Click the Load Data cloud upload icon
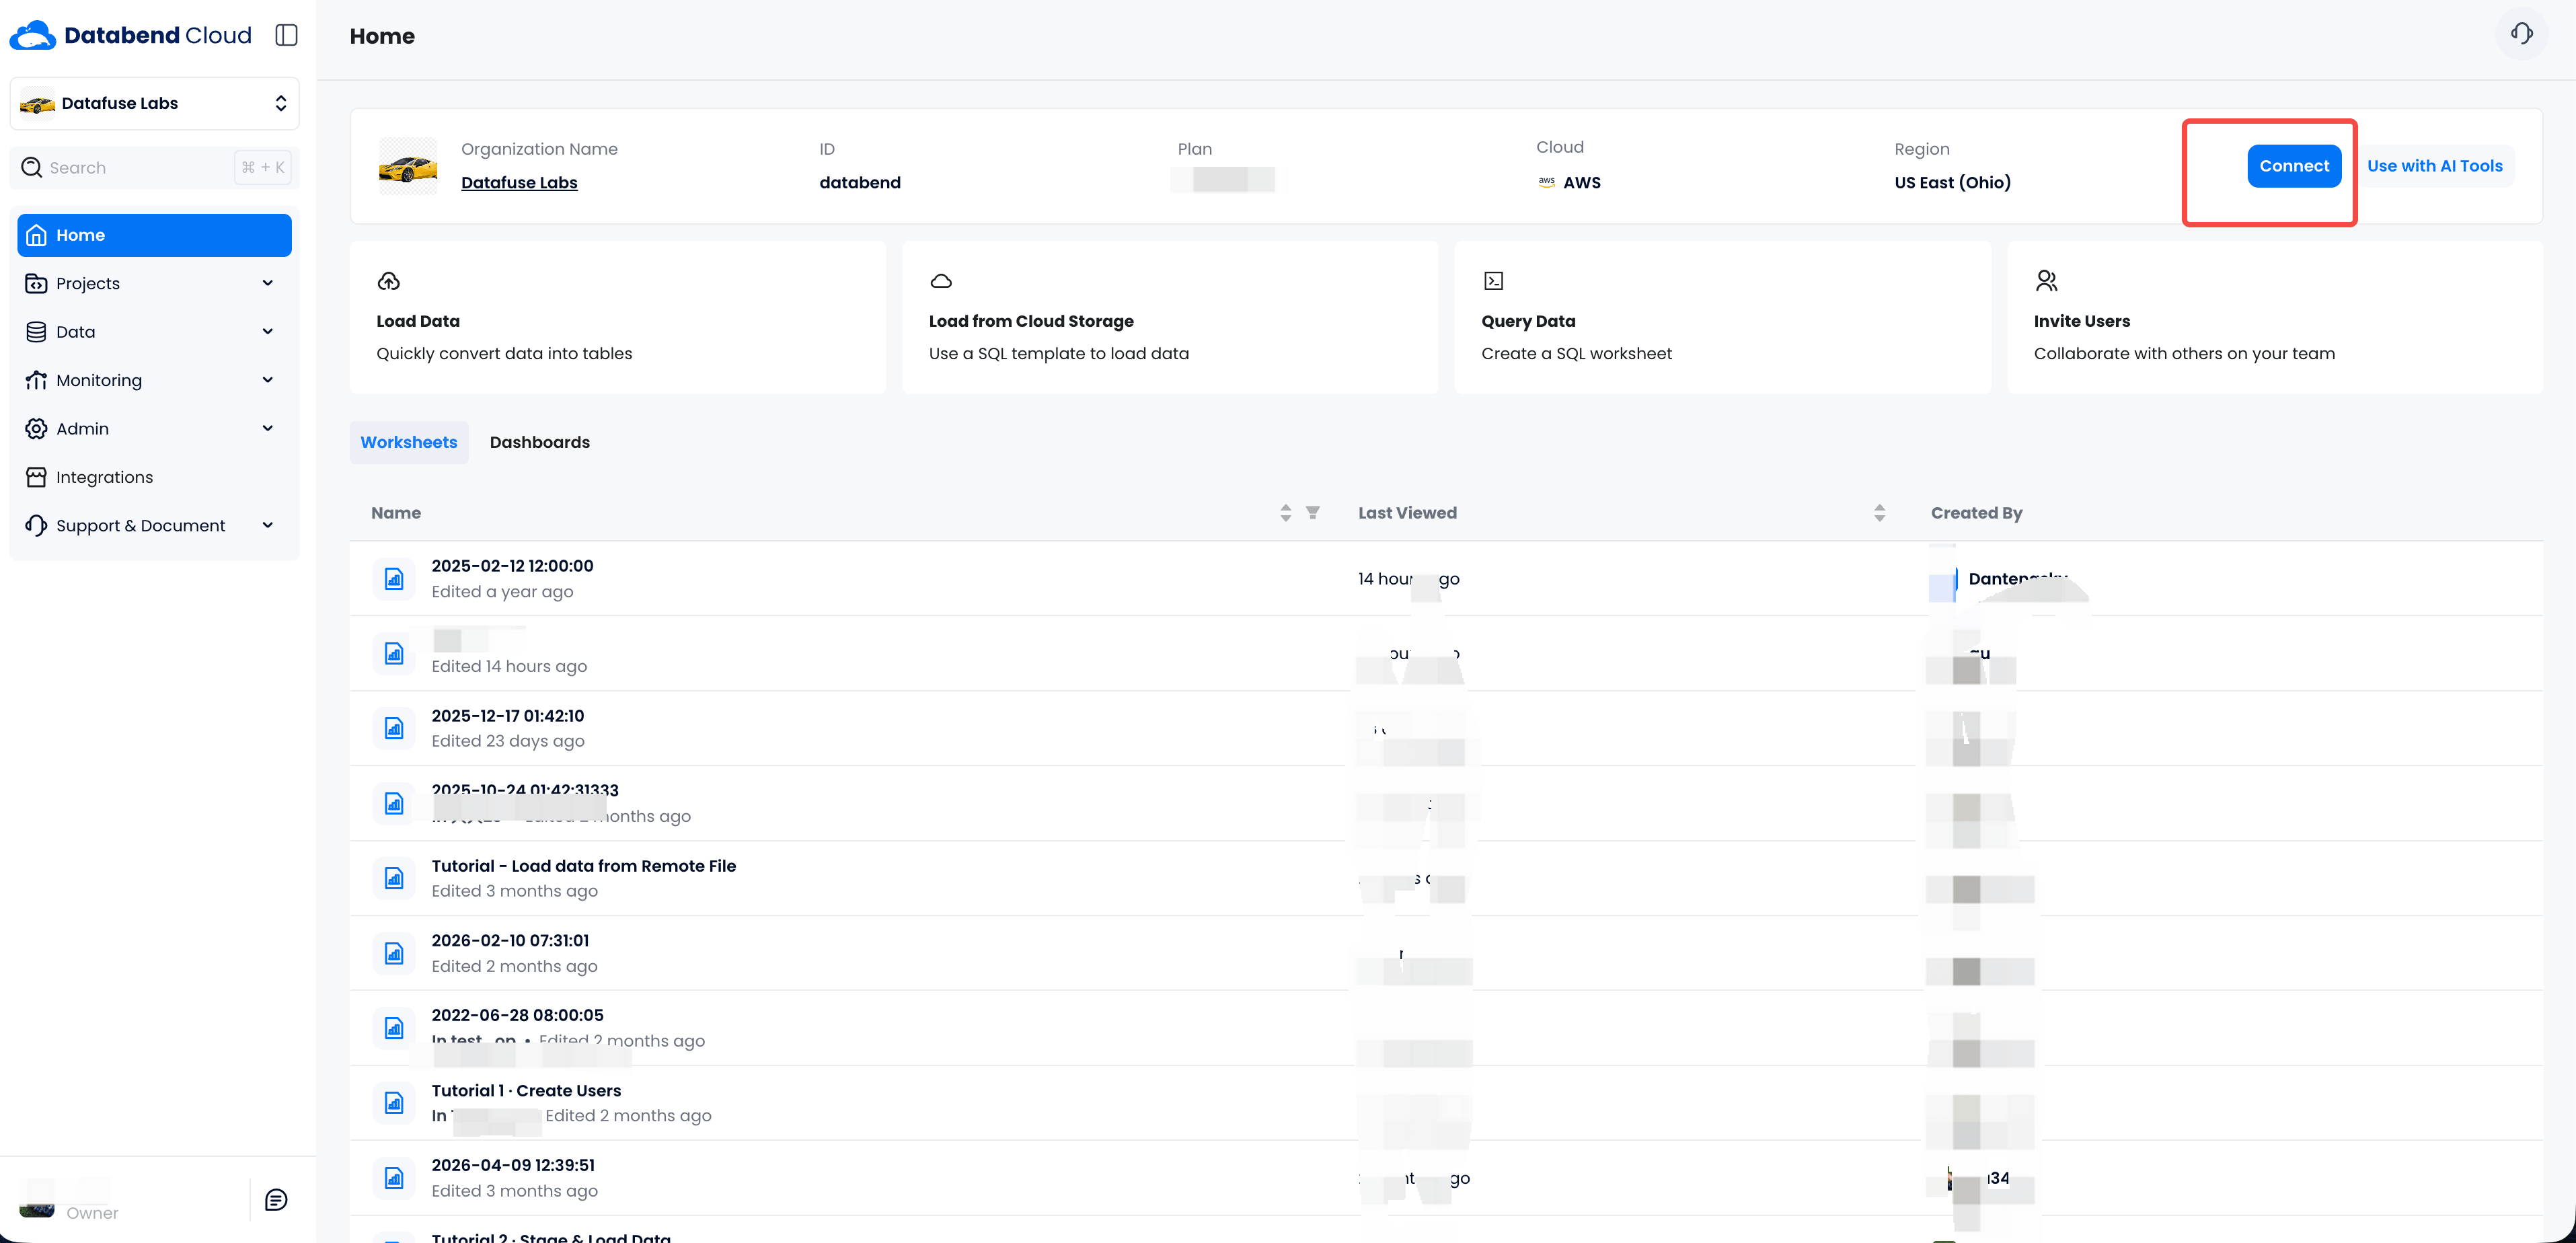 389,281
